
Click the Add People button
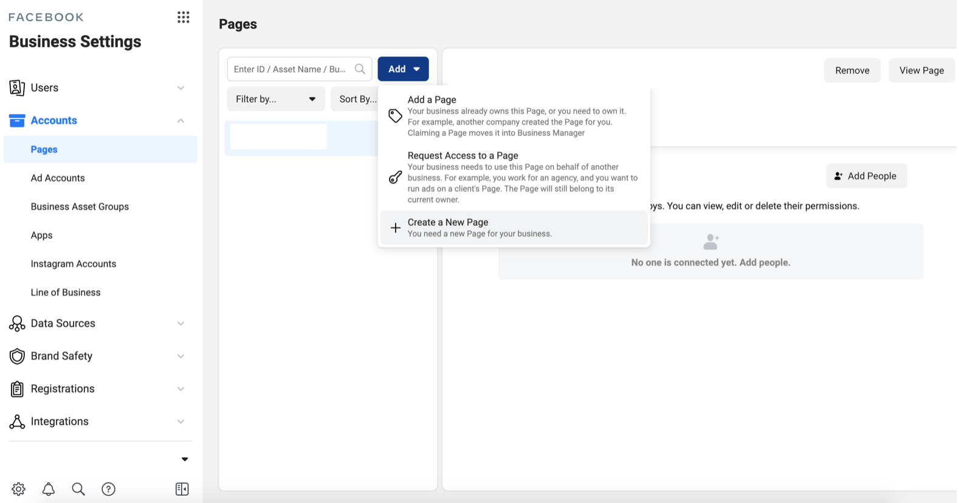867,176
